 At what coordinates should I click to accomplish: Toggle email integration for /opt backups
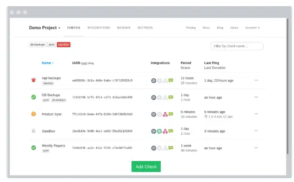pyautogui.click(x=154, y=80)
